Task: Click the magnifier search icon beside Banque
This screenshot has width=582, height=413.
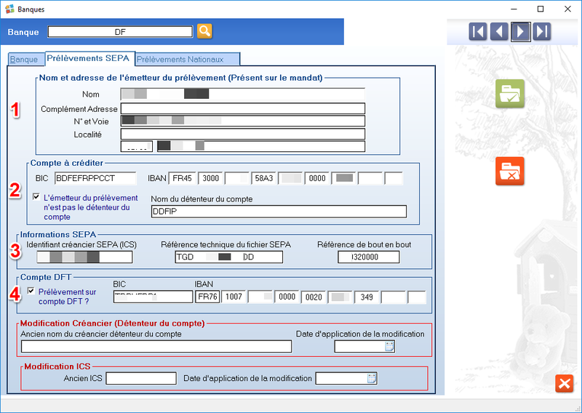Action: click(x=204, y=31)
